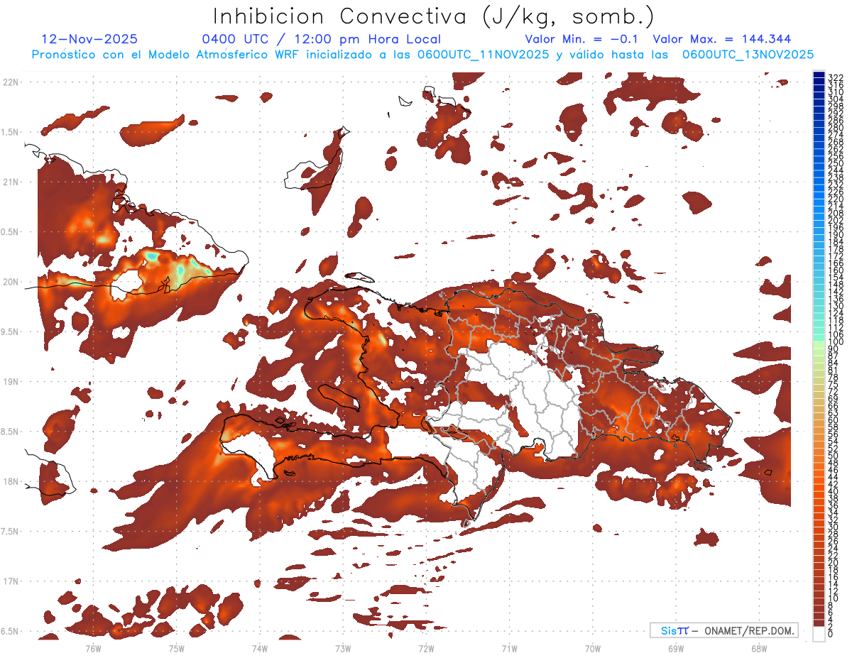Image resolution: width=852 pixels, height=658 pixels.
Task: Click the "22N" latitude label
Action: [11, 82]
